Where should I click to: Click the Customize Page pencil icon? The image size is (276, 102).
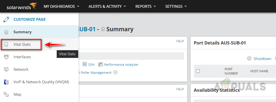pyautogui.click(x=7, y=19)
